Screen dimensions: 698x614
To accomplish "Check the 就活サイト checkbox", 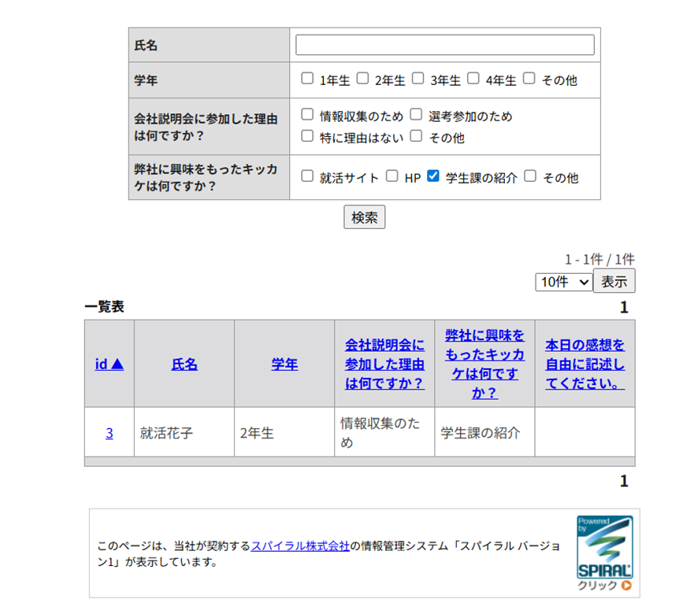I will point(307,176).
